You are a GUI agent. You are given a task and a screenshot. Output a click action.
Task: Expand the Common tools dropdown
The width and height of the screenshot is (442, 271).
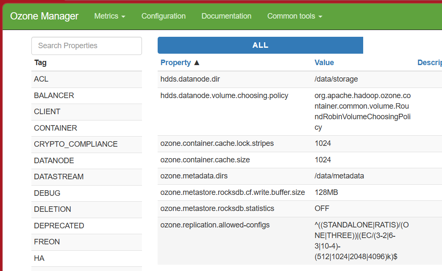coord(295,16)
